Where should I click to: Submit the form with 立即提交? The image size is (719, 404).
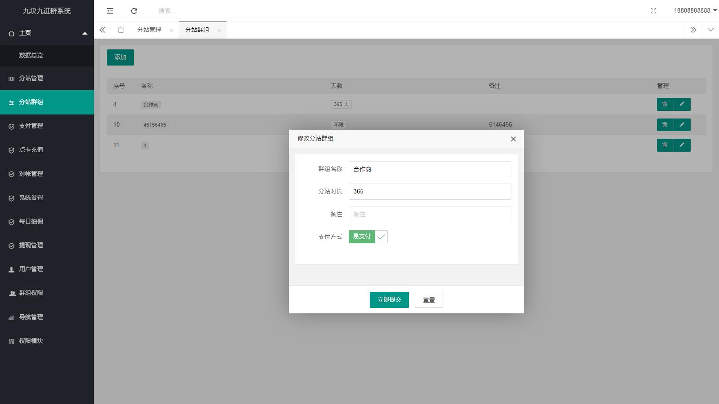(389, 300)
